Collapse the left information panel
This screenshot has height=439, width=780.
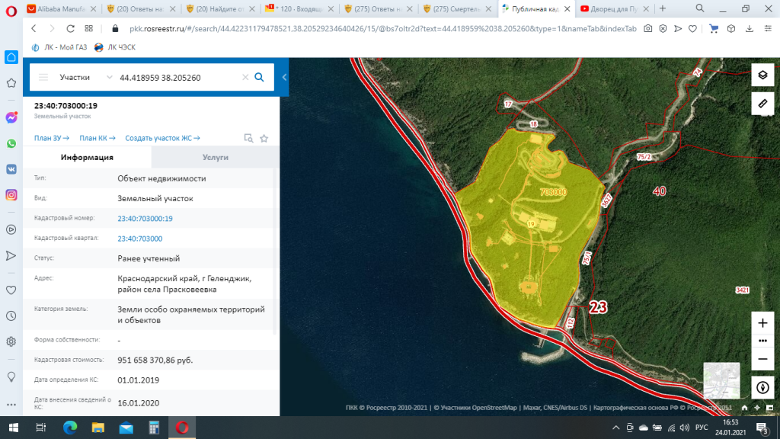pyautogui.click(x=284, y=77)
